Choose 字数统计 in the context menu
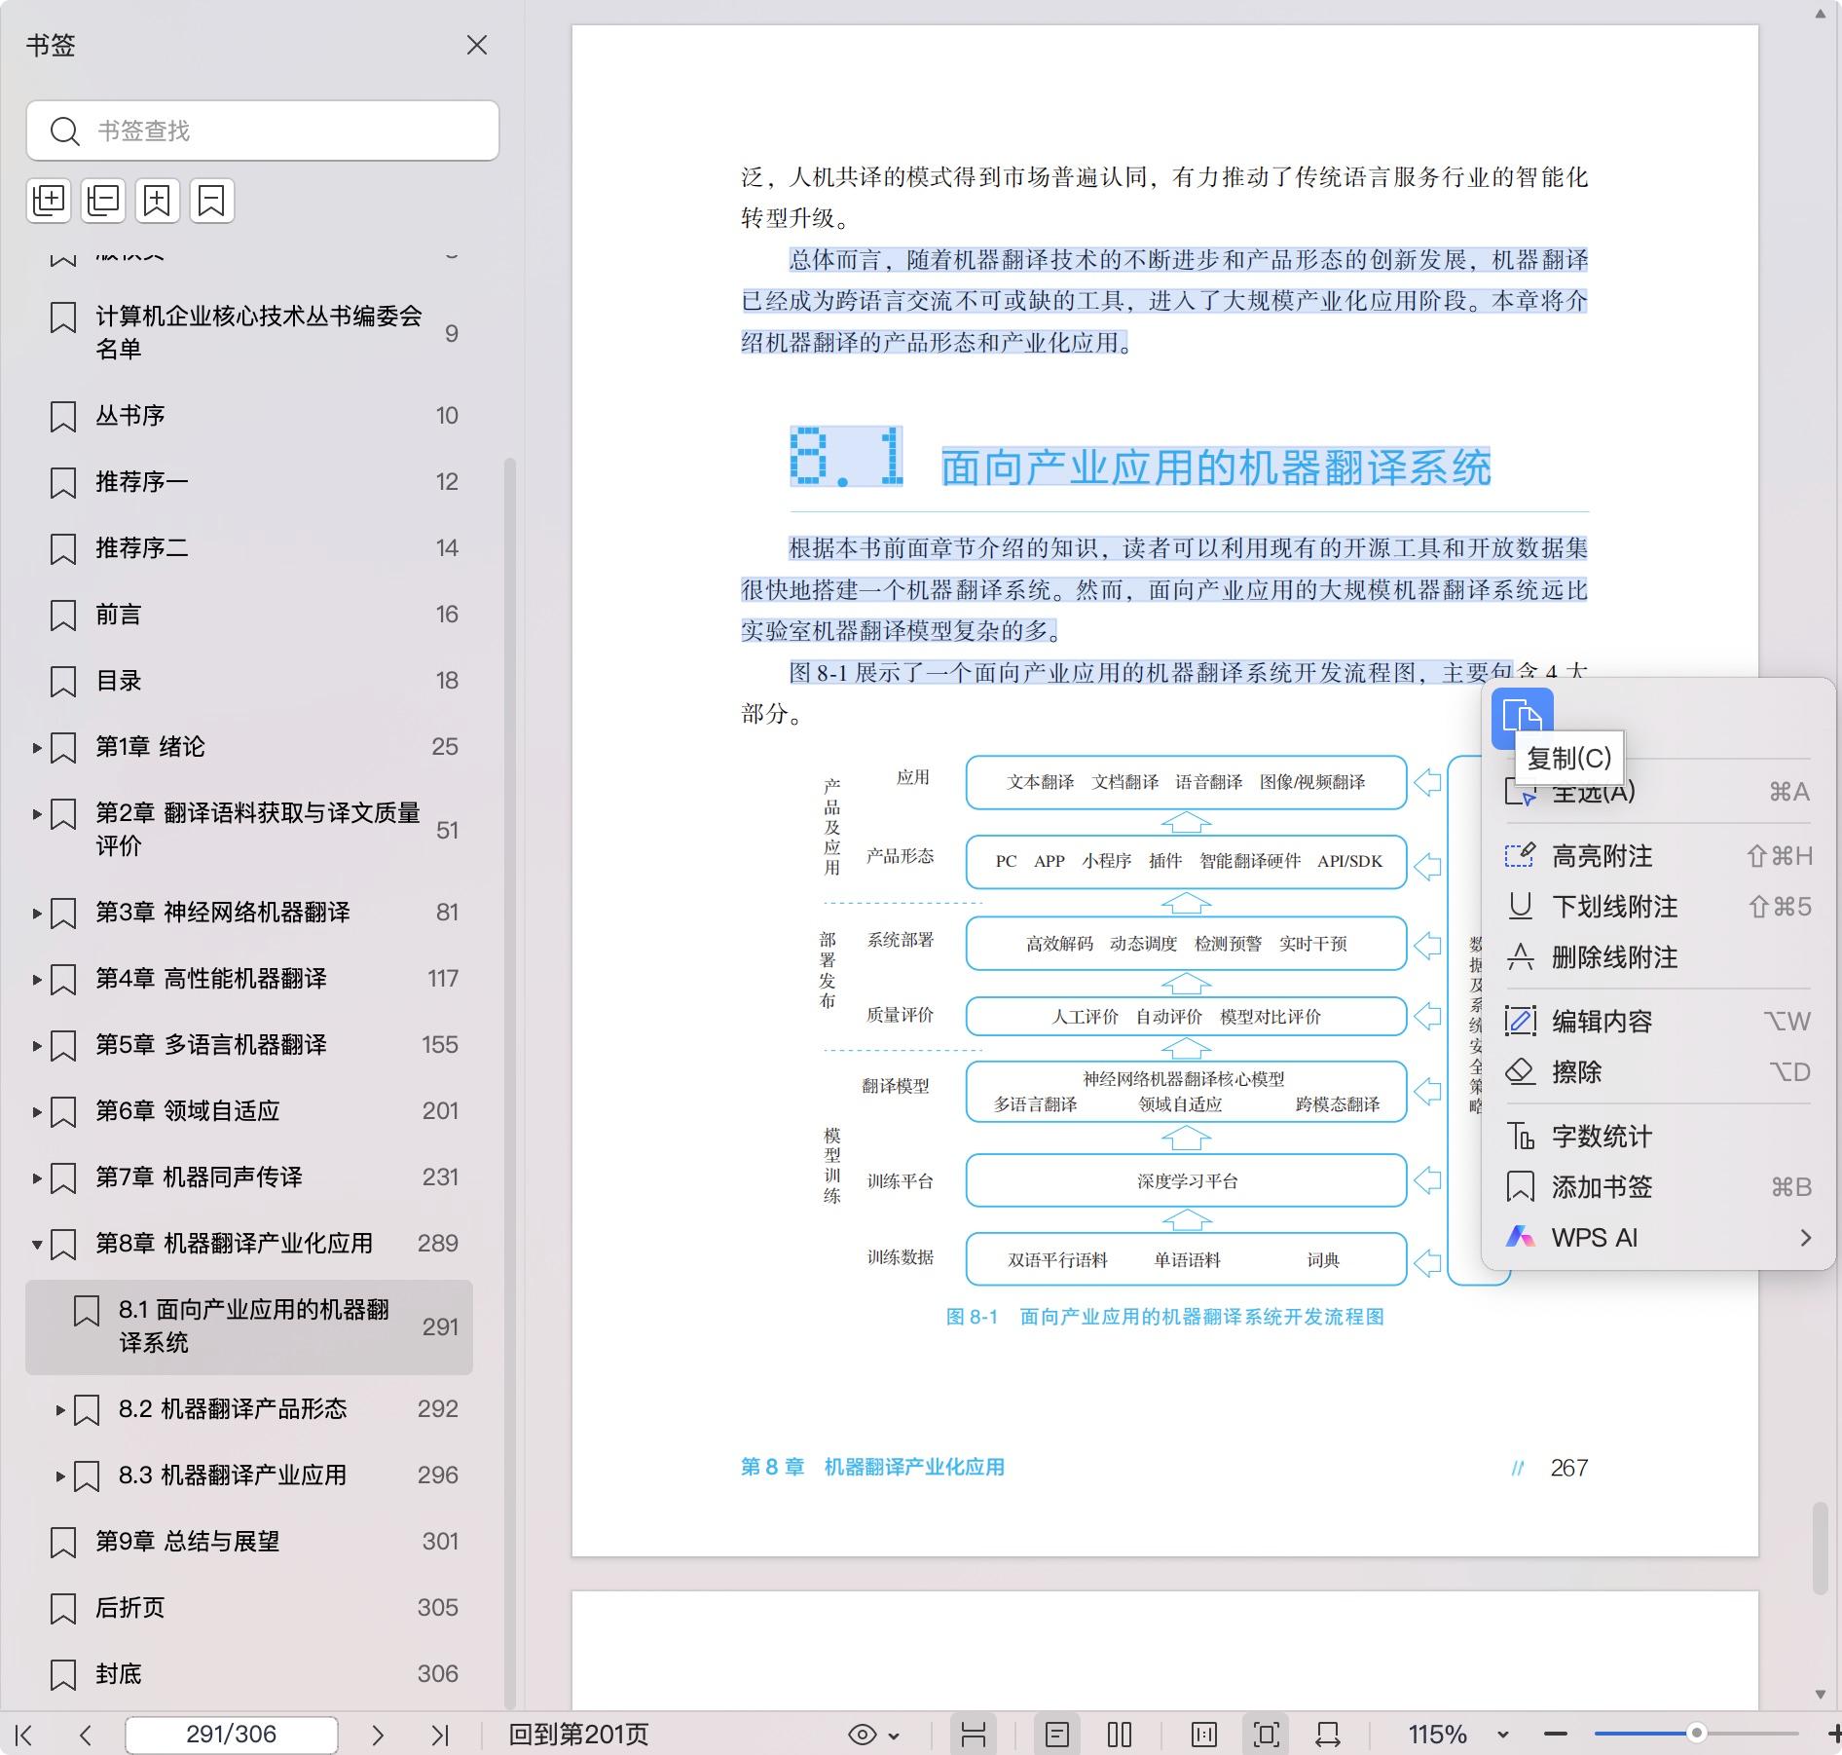The width and height of the screenshot is (1842, 1755). tap(1602, 1137)
